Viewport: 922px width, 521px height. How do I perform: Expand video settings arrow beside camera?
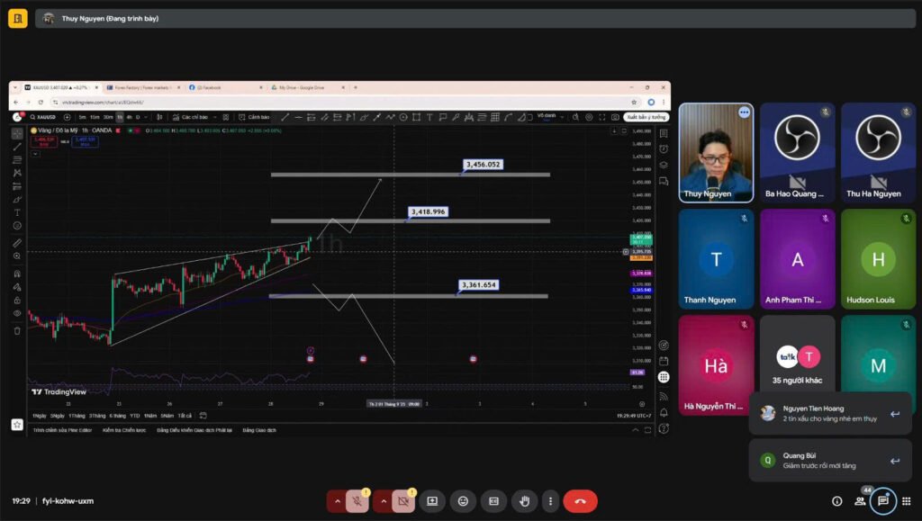coord(383,501)
